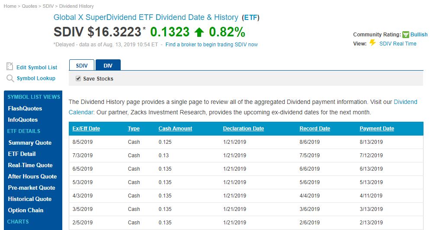
Task: Click the Bullish community rating icon
Action: tap(406, 35)
